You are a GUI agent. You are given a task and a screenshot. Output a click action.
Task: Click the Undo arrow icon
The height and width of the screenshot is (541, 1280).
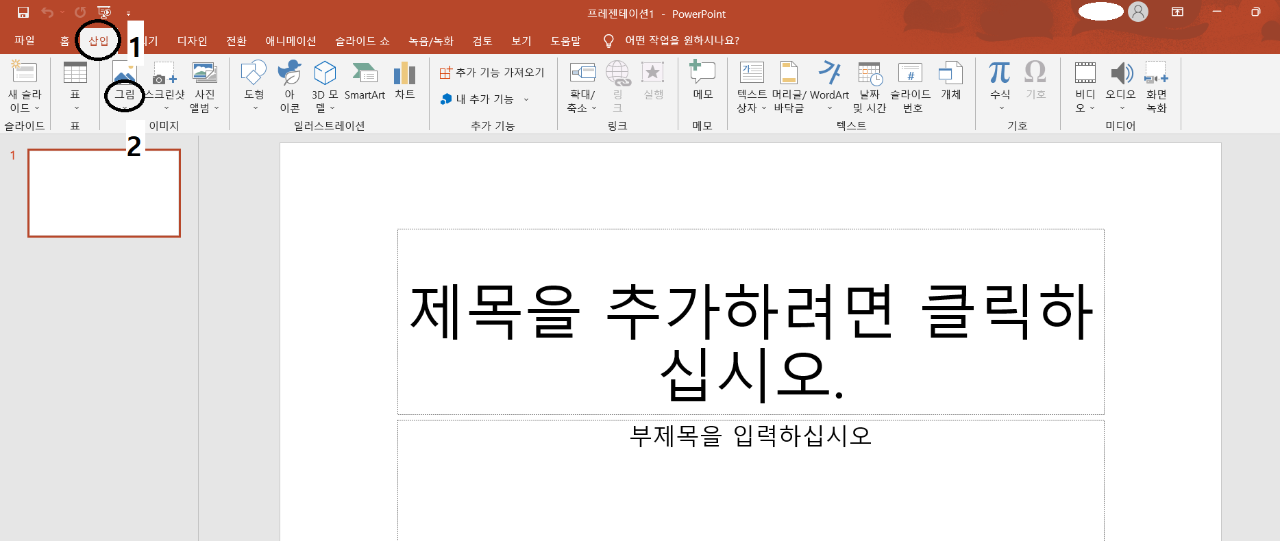[47, 12]
